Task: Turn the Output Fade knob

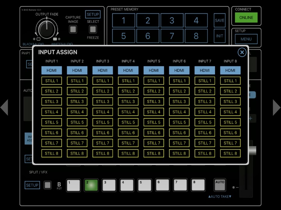Action: coord(46,29)
